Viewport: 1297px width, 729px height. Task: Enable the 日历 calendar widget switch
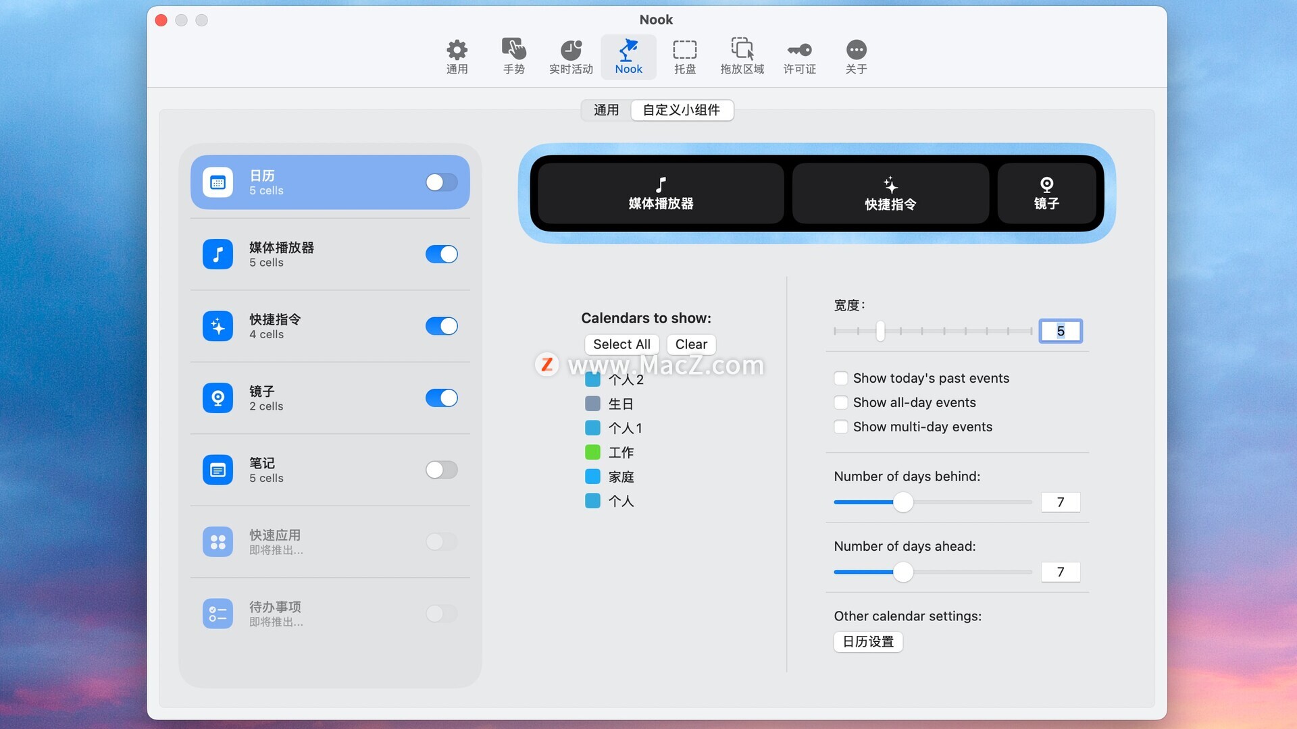(x=441, y=182)
